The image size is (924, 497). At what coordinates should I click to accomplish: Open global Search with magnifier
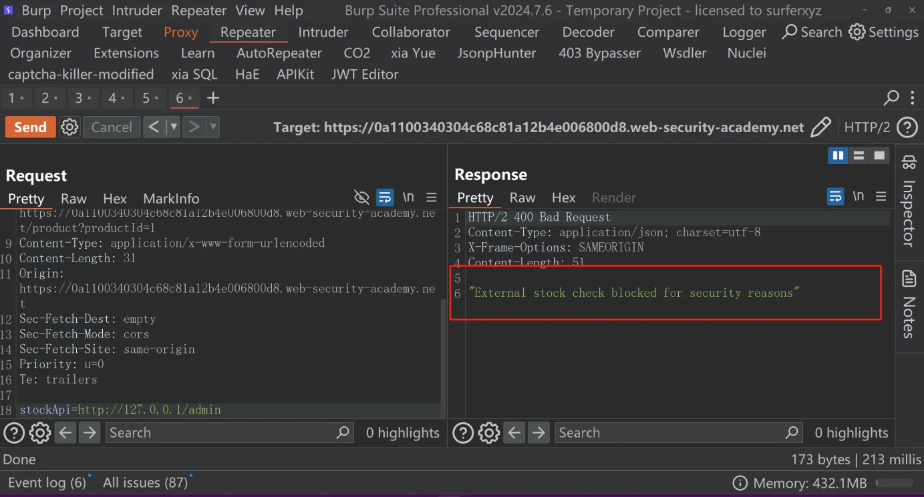click(x=812, y=32)
